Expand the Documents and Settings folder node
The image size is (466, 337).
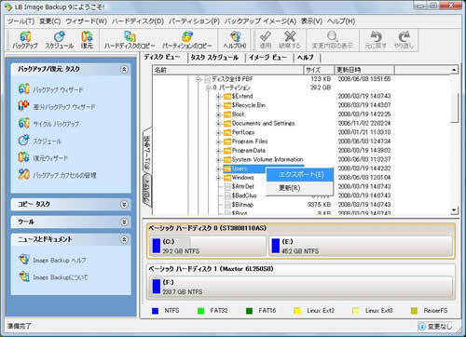[x=218, y=124]
